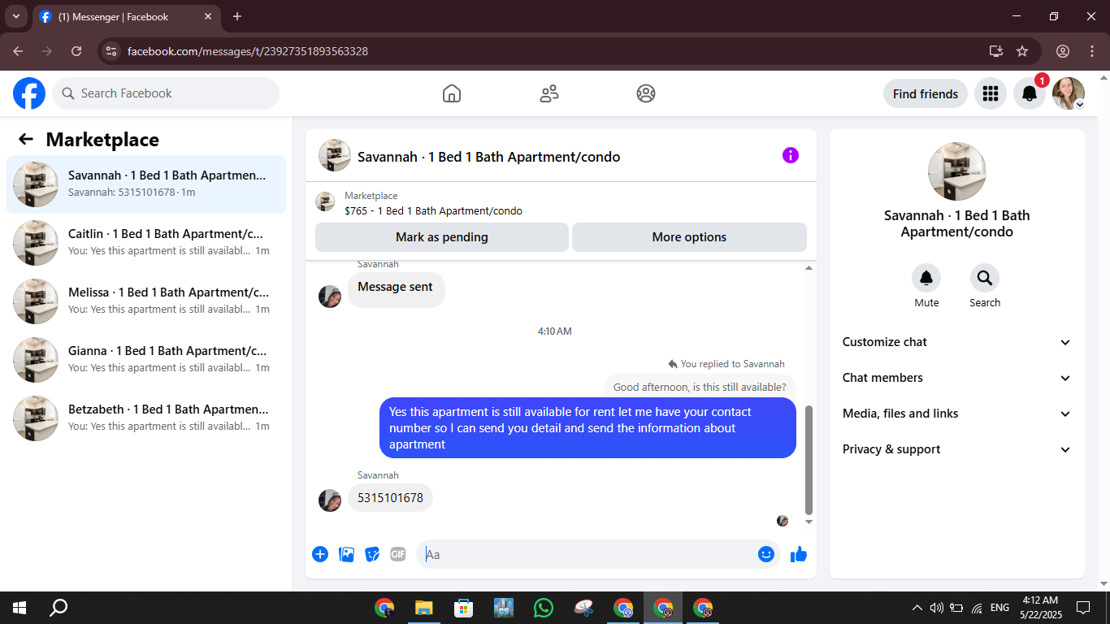Open the volume control in system tray

(936, 608)
